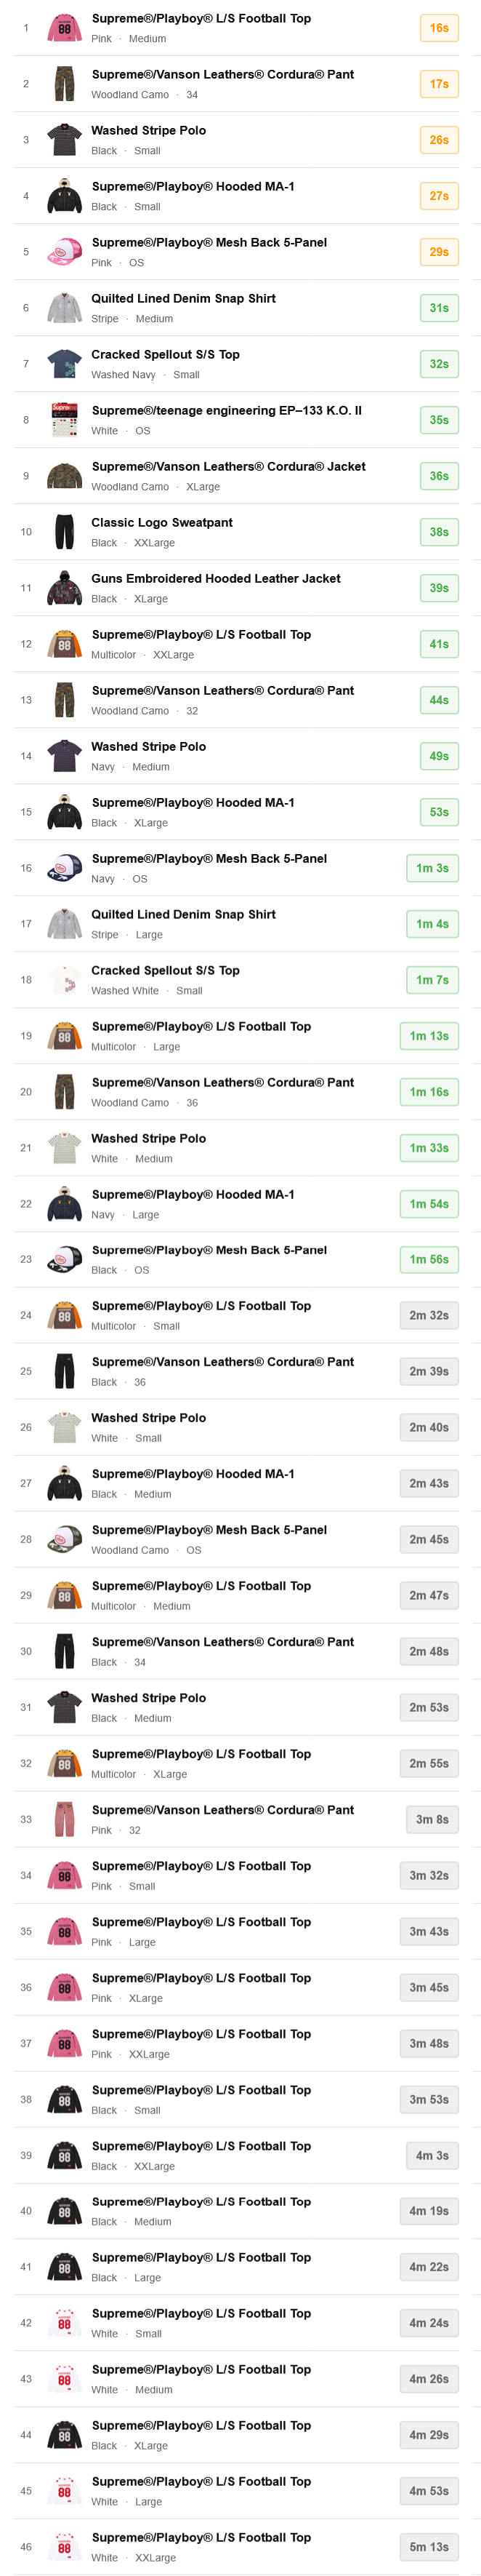Click the 16s sellout time badge

coord(439,28)
